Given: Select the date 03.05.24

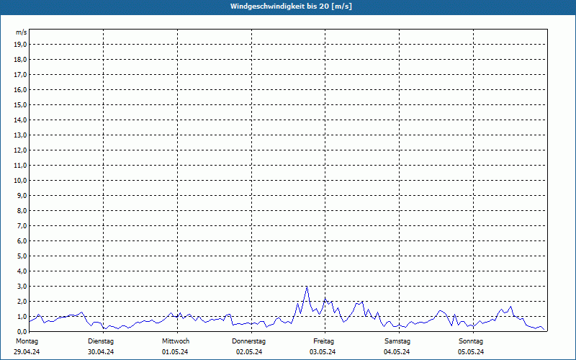Looking at the screenshot, I should pos(323,352).
